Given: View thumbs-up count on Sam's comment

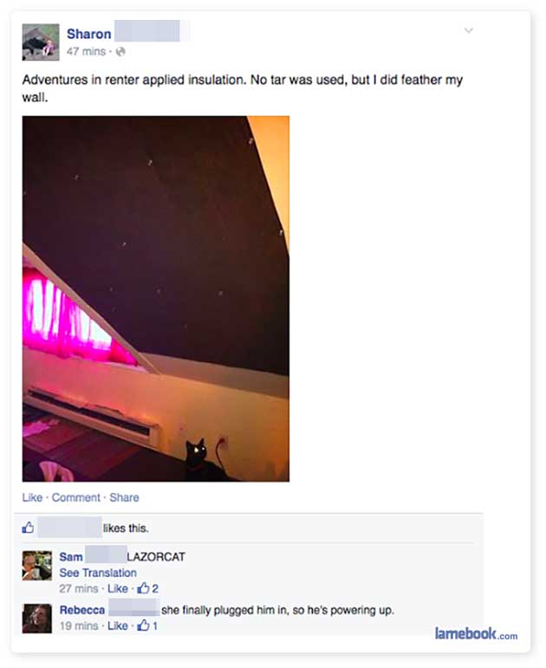Looking at the screenshot, I should (x=148, y=589).
